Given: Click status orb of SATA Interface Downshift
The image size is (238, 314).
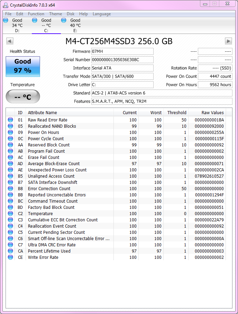Looking at the screenshot, I should [x=10, y=182].
